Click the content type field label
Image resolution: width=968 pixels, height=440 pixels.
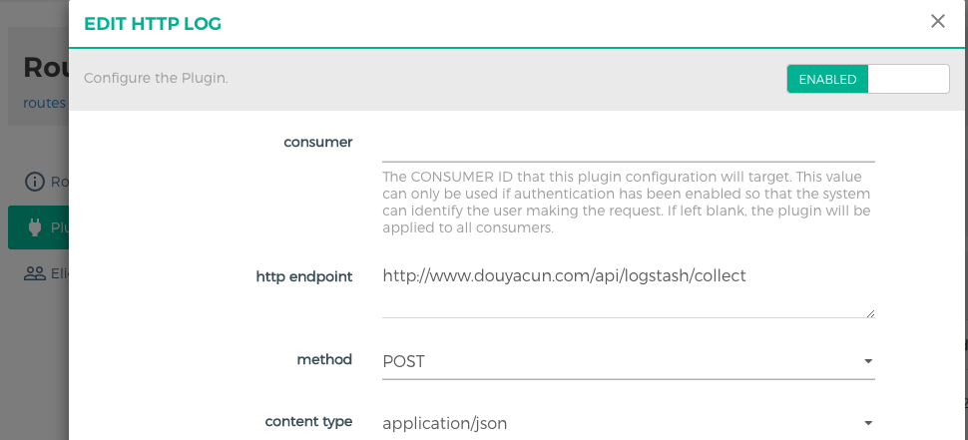pos(309,421)
